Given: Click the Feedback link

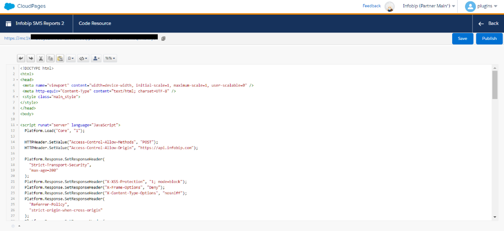Looking at the screenshot, I should point(372,6).
